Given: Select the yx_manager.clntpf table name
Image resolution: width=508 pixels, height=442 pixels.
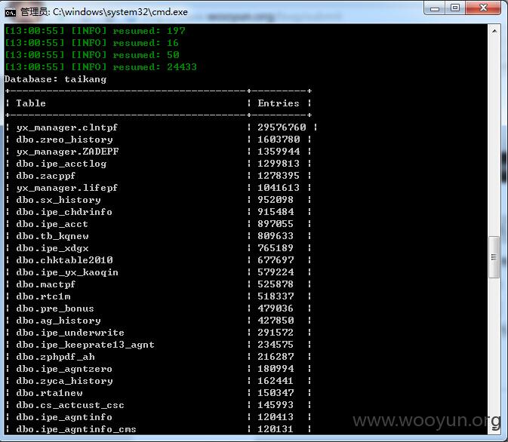Looking at the screenshot, I should click(67, 127).
